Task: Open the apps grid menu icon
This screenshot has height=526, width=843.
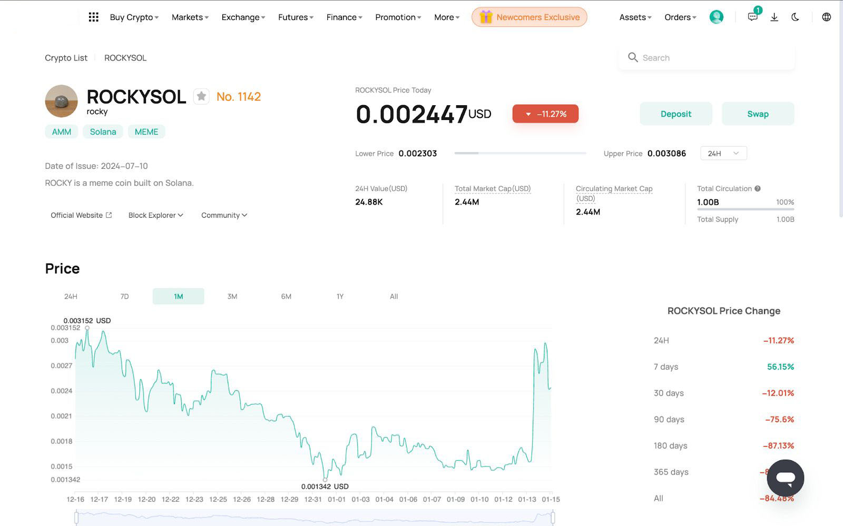Action: (93, 17)
